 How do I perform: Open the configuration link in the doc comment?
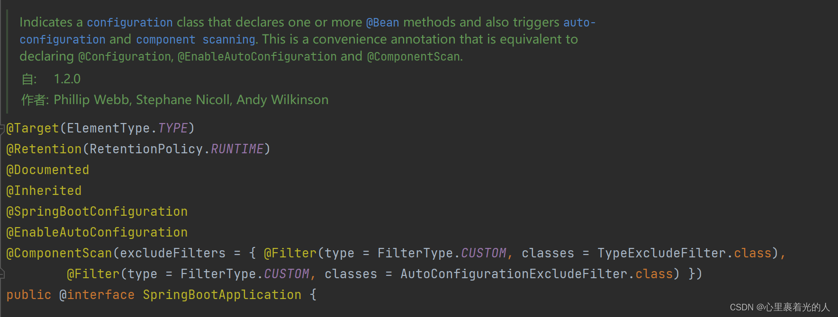click(129, 22)
